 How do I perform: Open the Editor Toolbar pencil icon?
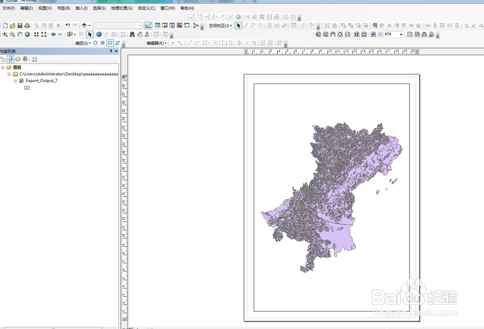click(x=148, y=26)
